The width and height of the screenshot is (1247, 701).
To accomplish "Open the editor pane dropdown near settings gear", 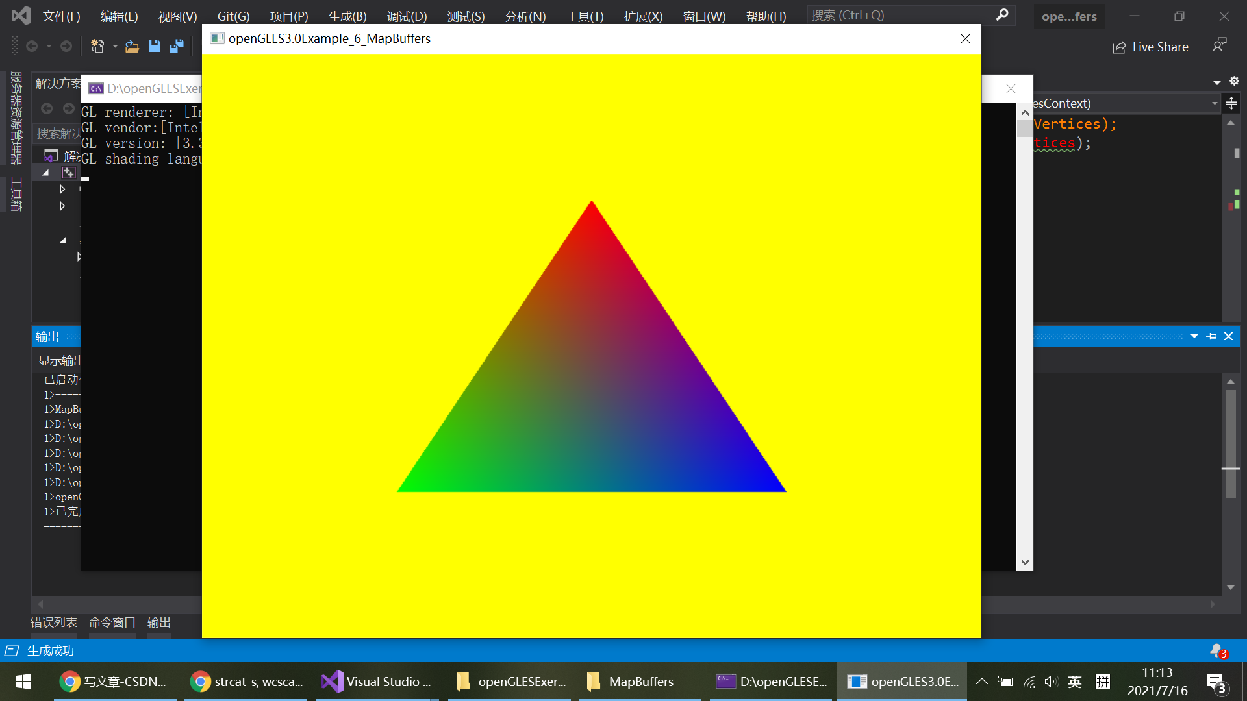I will click(x=1215, y=82).
